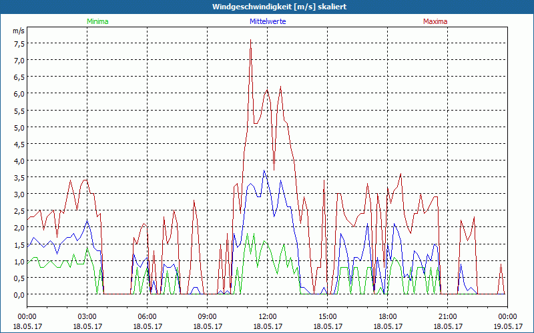Click the 3,5 y-axis value
Viewport: 534px width, 333px height.
(19, 178)
